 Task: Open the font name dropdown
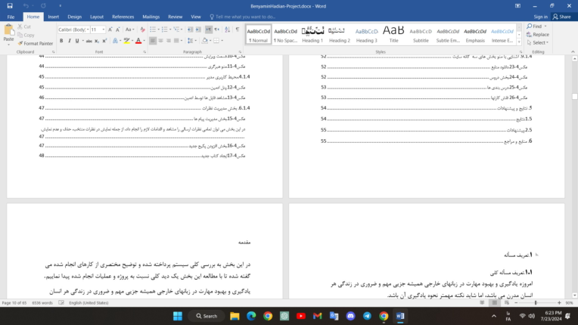[x=88, y=29]
